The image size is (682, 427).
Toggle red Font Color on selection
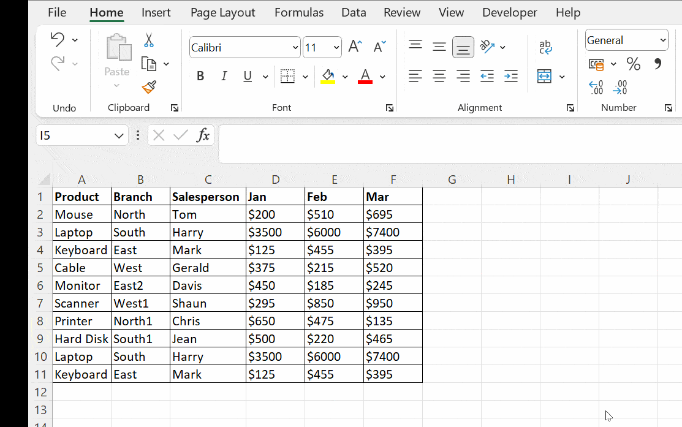(x=365, y=76)
